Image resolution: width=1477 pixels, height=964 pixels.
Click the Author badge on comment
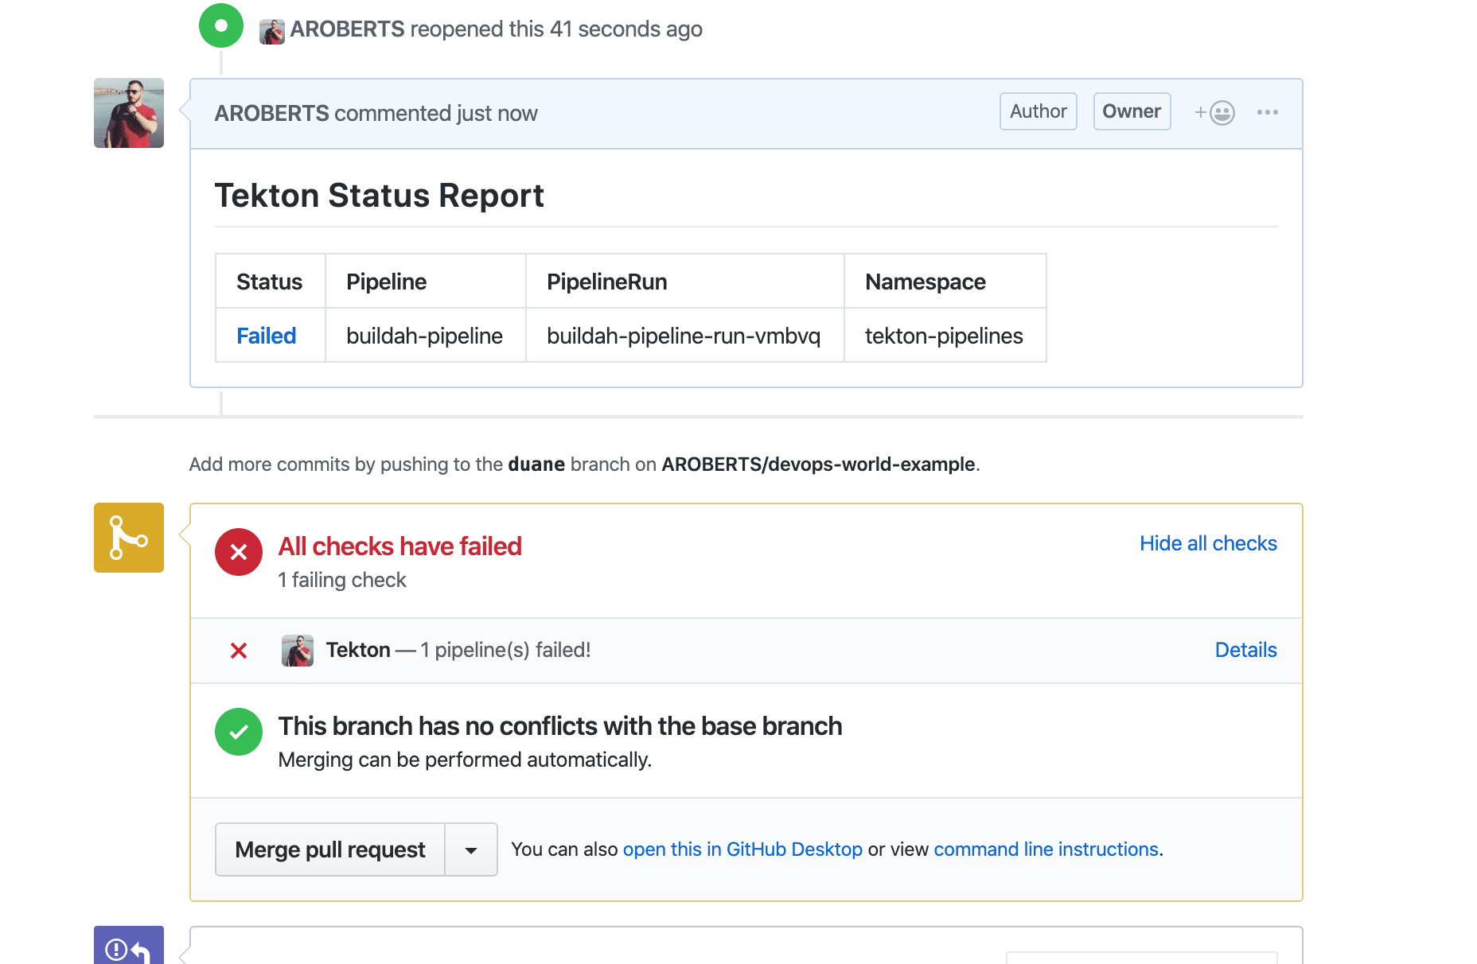pos(1039,111)
